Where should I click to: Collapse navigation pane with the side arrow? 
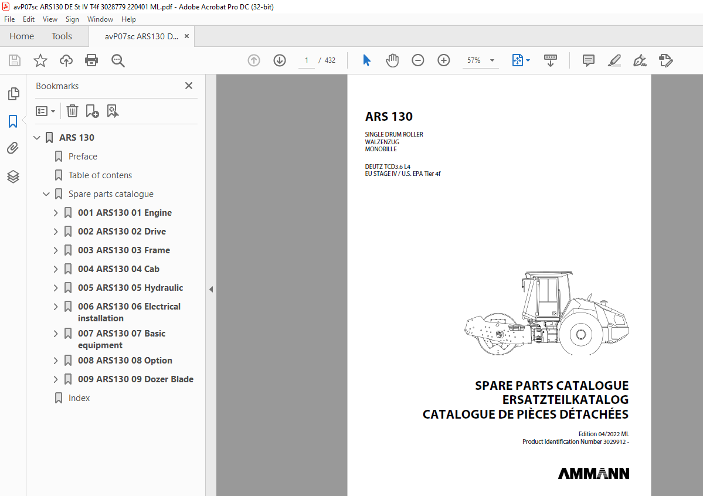pyautogui.click(x=210, y=289)
